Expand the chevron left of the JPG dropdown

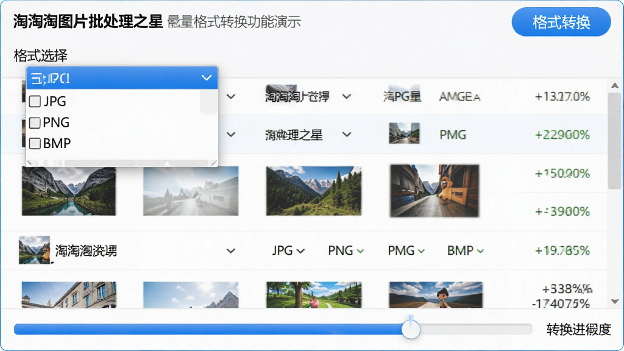point(231,250)
